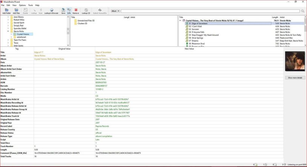Open the Tools menu
This screenshot has width=307, height=167.
[31, 5]
